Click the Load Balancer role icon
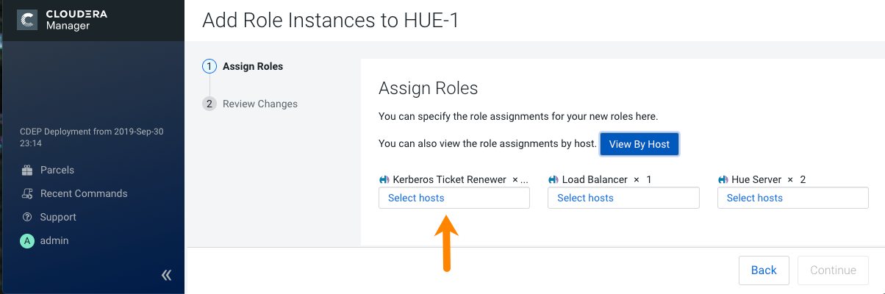885x294 pixels. tap(553, 179)
